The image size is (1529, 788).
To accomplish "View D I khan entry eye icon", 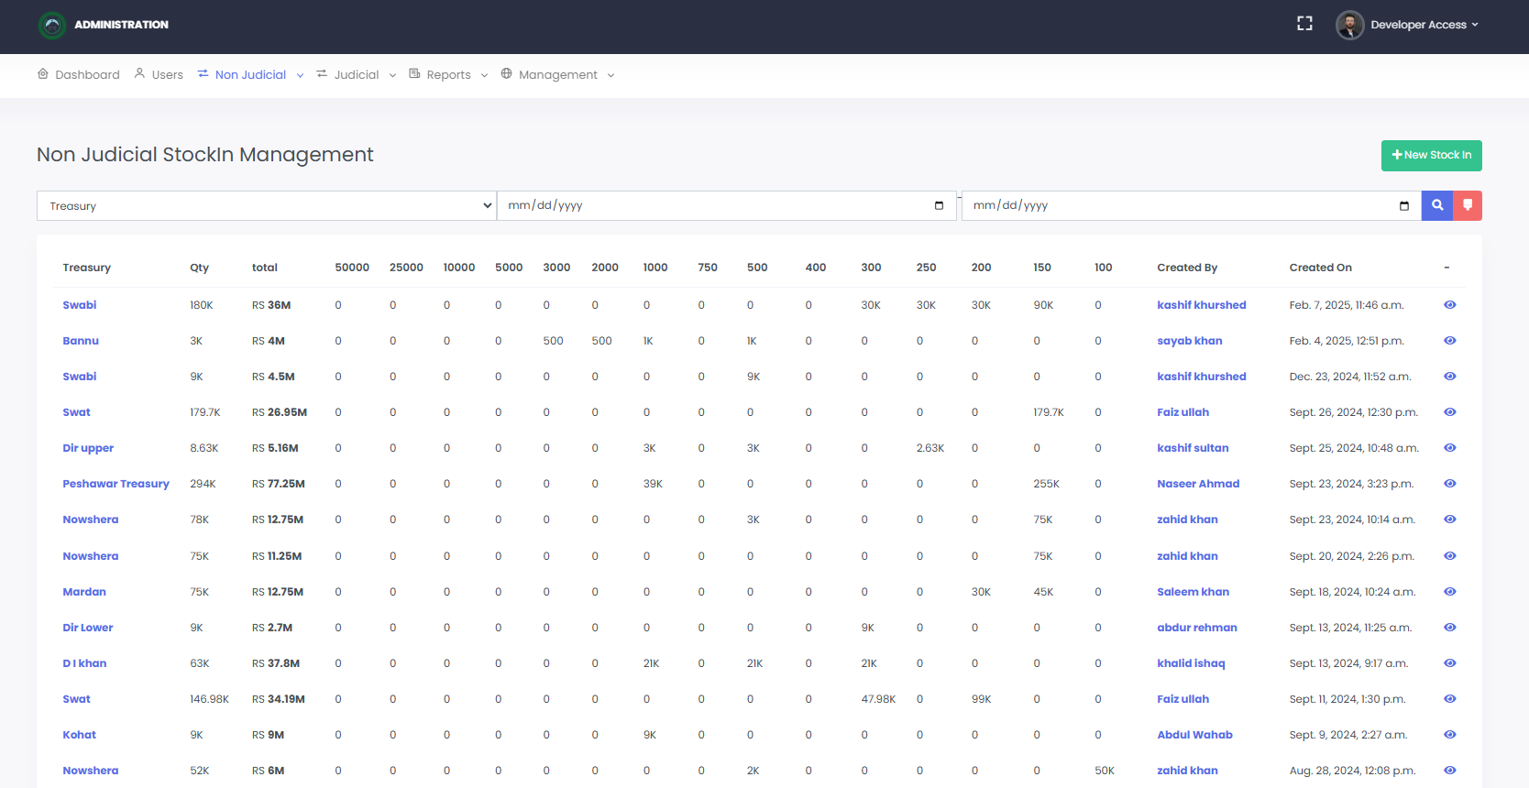I will coord(1450,663).
